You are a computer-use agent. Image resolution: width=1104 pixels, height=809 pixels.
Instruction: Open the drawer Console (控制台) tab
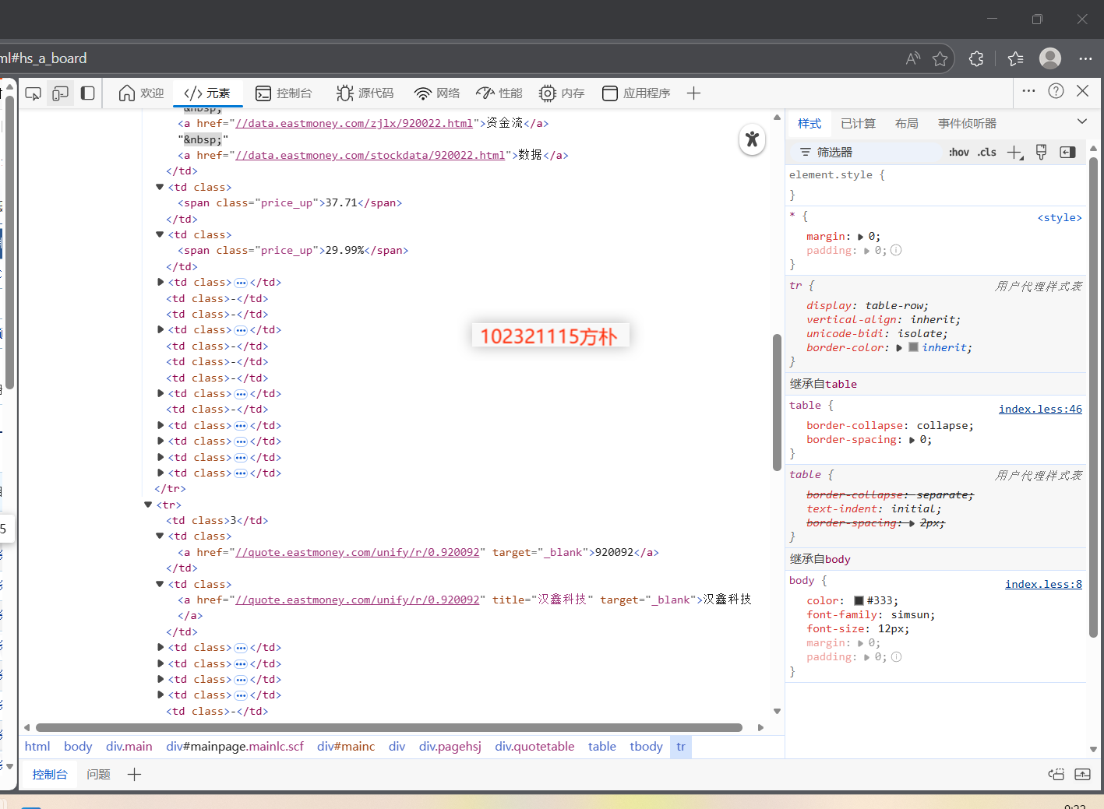pyautogui.click(x=50, y=774)
